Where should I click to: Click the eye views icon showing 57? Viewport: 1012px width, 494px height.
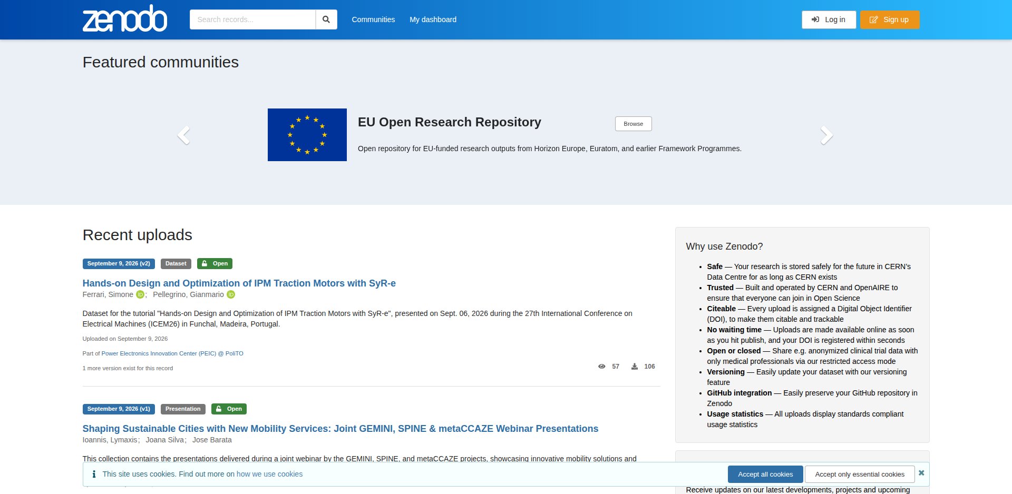(x=601, y=367)
